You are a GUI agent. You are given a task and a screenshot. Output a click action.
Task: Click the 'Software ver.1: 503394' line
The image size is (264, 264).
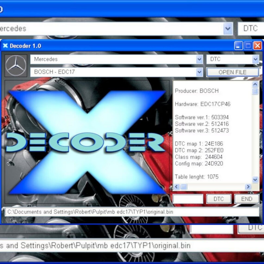[x=202, y=117]
